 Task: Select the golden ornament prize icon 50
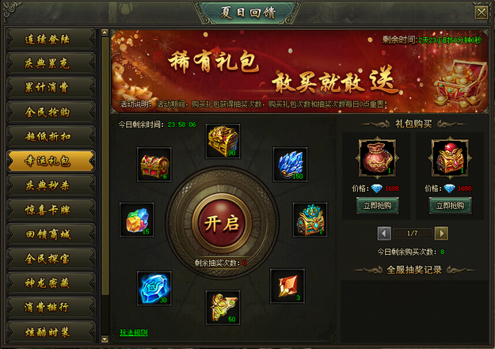click(x=223, y=308)
